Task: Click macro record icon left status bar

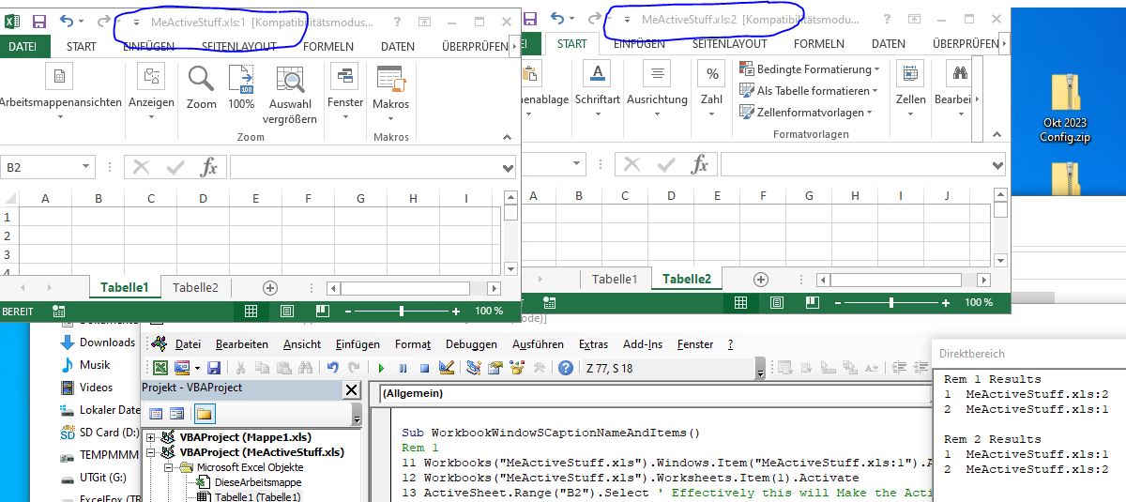Action: tap(59, 311)
